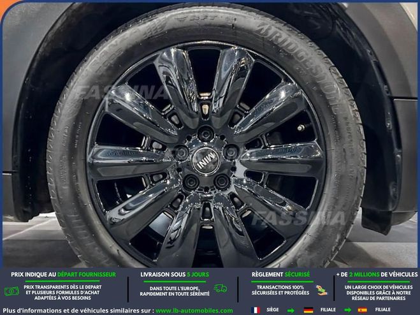This screenshot has width=420, height=315.
Task: Click the green banknote icon
Action: click(11, 291)
